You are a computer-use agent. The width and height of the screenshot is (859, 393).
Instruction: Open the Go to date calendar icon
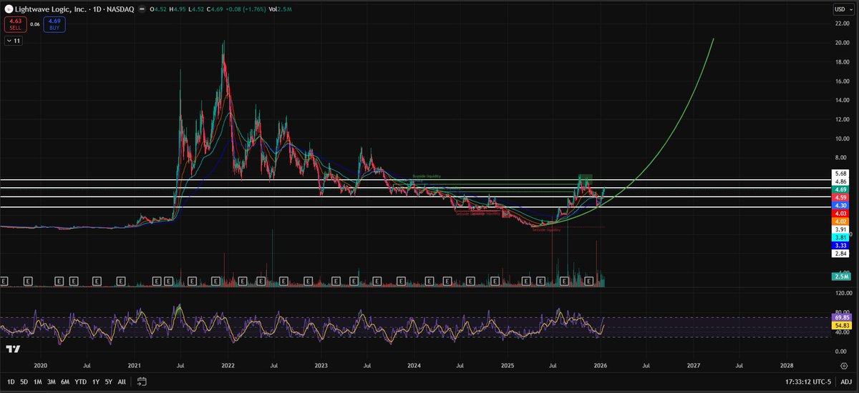[x=142, y=381]
